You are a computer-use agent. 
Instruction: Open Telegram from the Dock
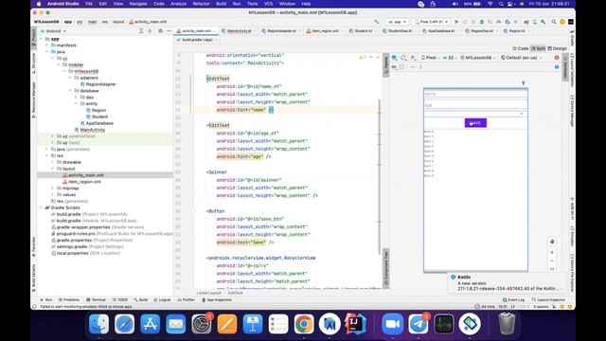tap(419, 324)
